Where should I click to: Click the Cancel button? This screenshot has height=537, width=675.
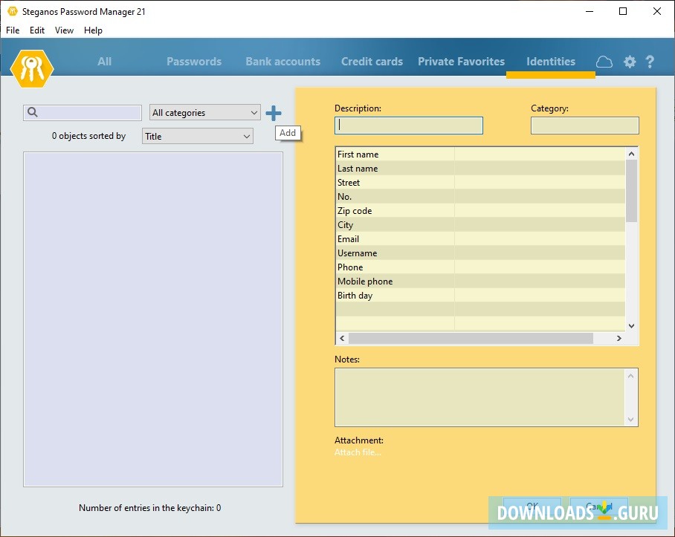point(598,506)
